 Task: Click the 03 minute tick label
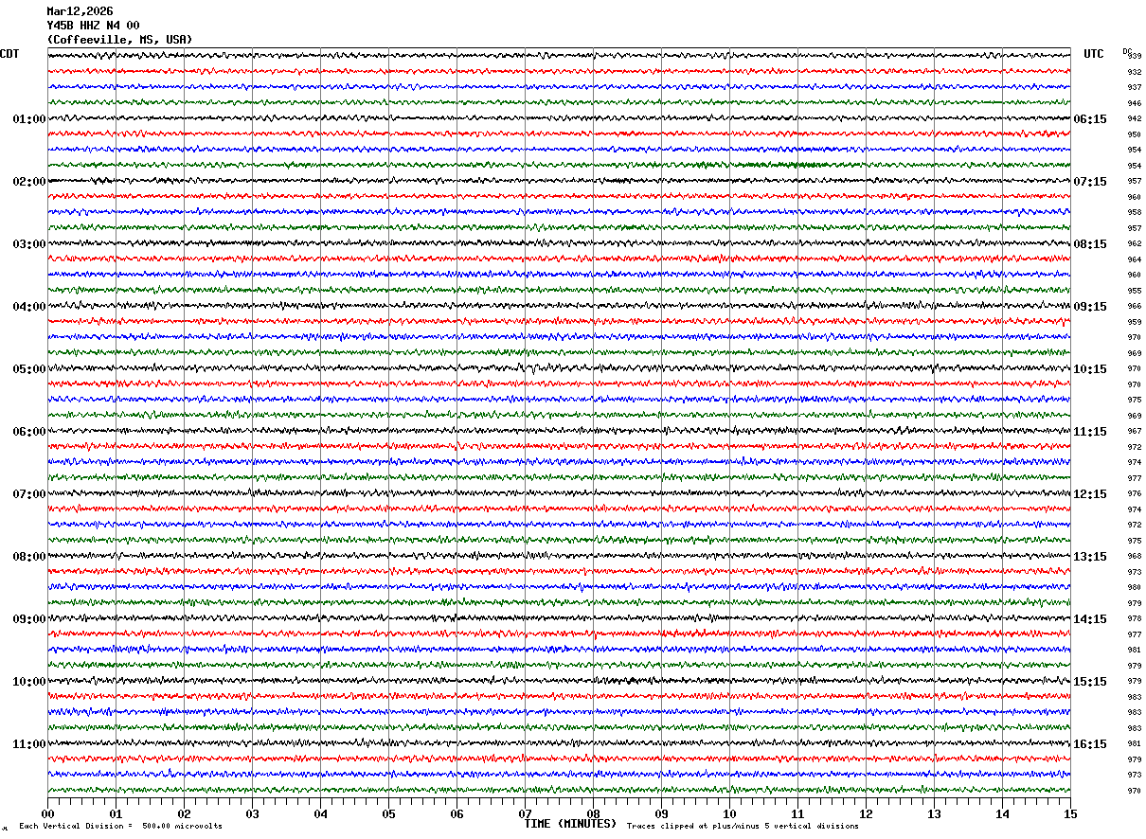click(x=252, y=813)
